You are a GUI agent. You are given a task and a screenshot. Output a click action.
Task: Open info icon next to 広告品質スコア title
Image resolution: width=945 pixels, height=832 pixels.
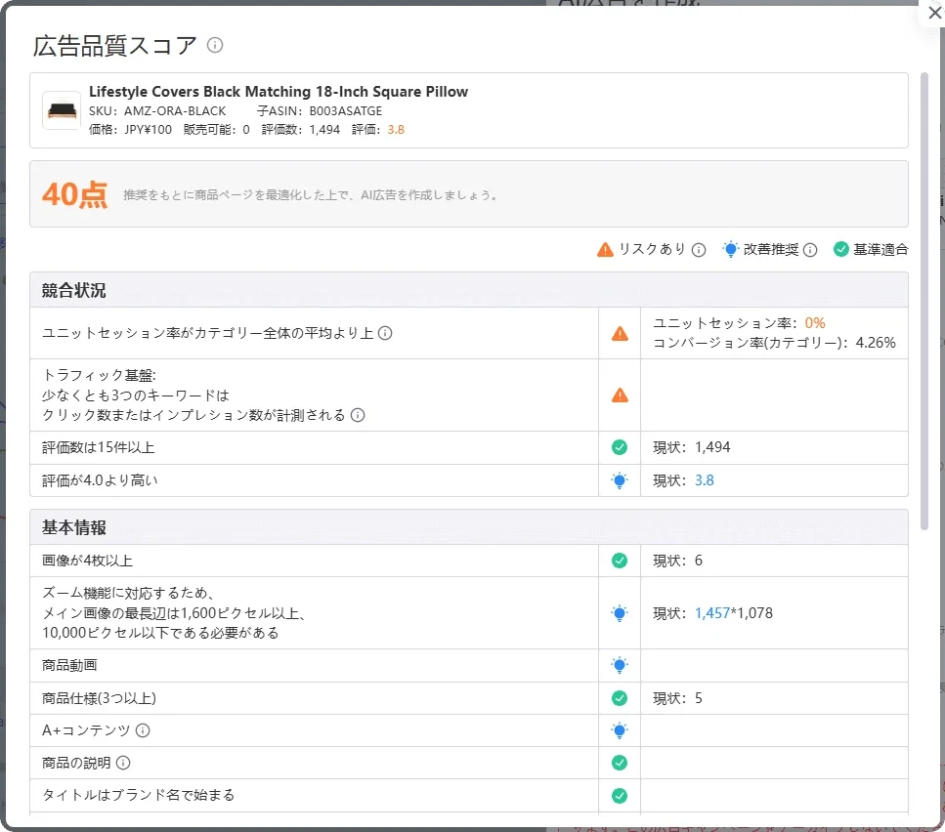point(215,45)
